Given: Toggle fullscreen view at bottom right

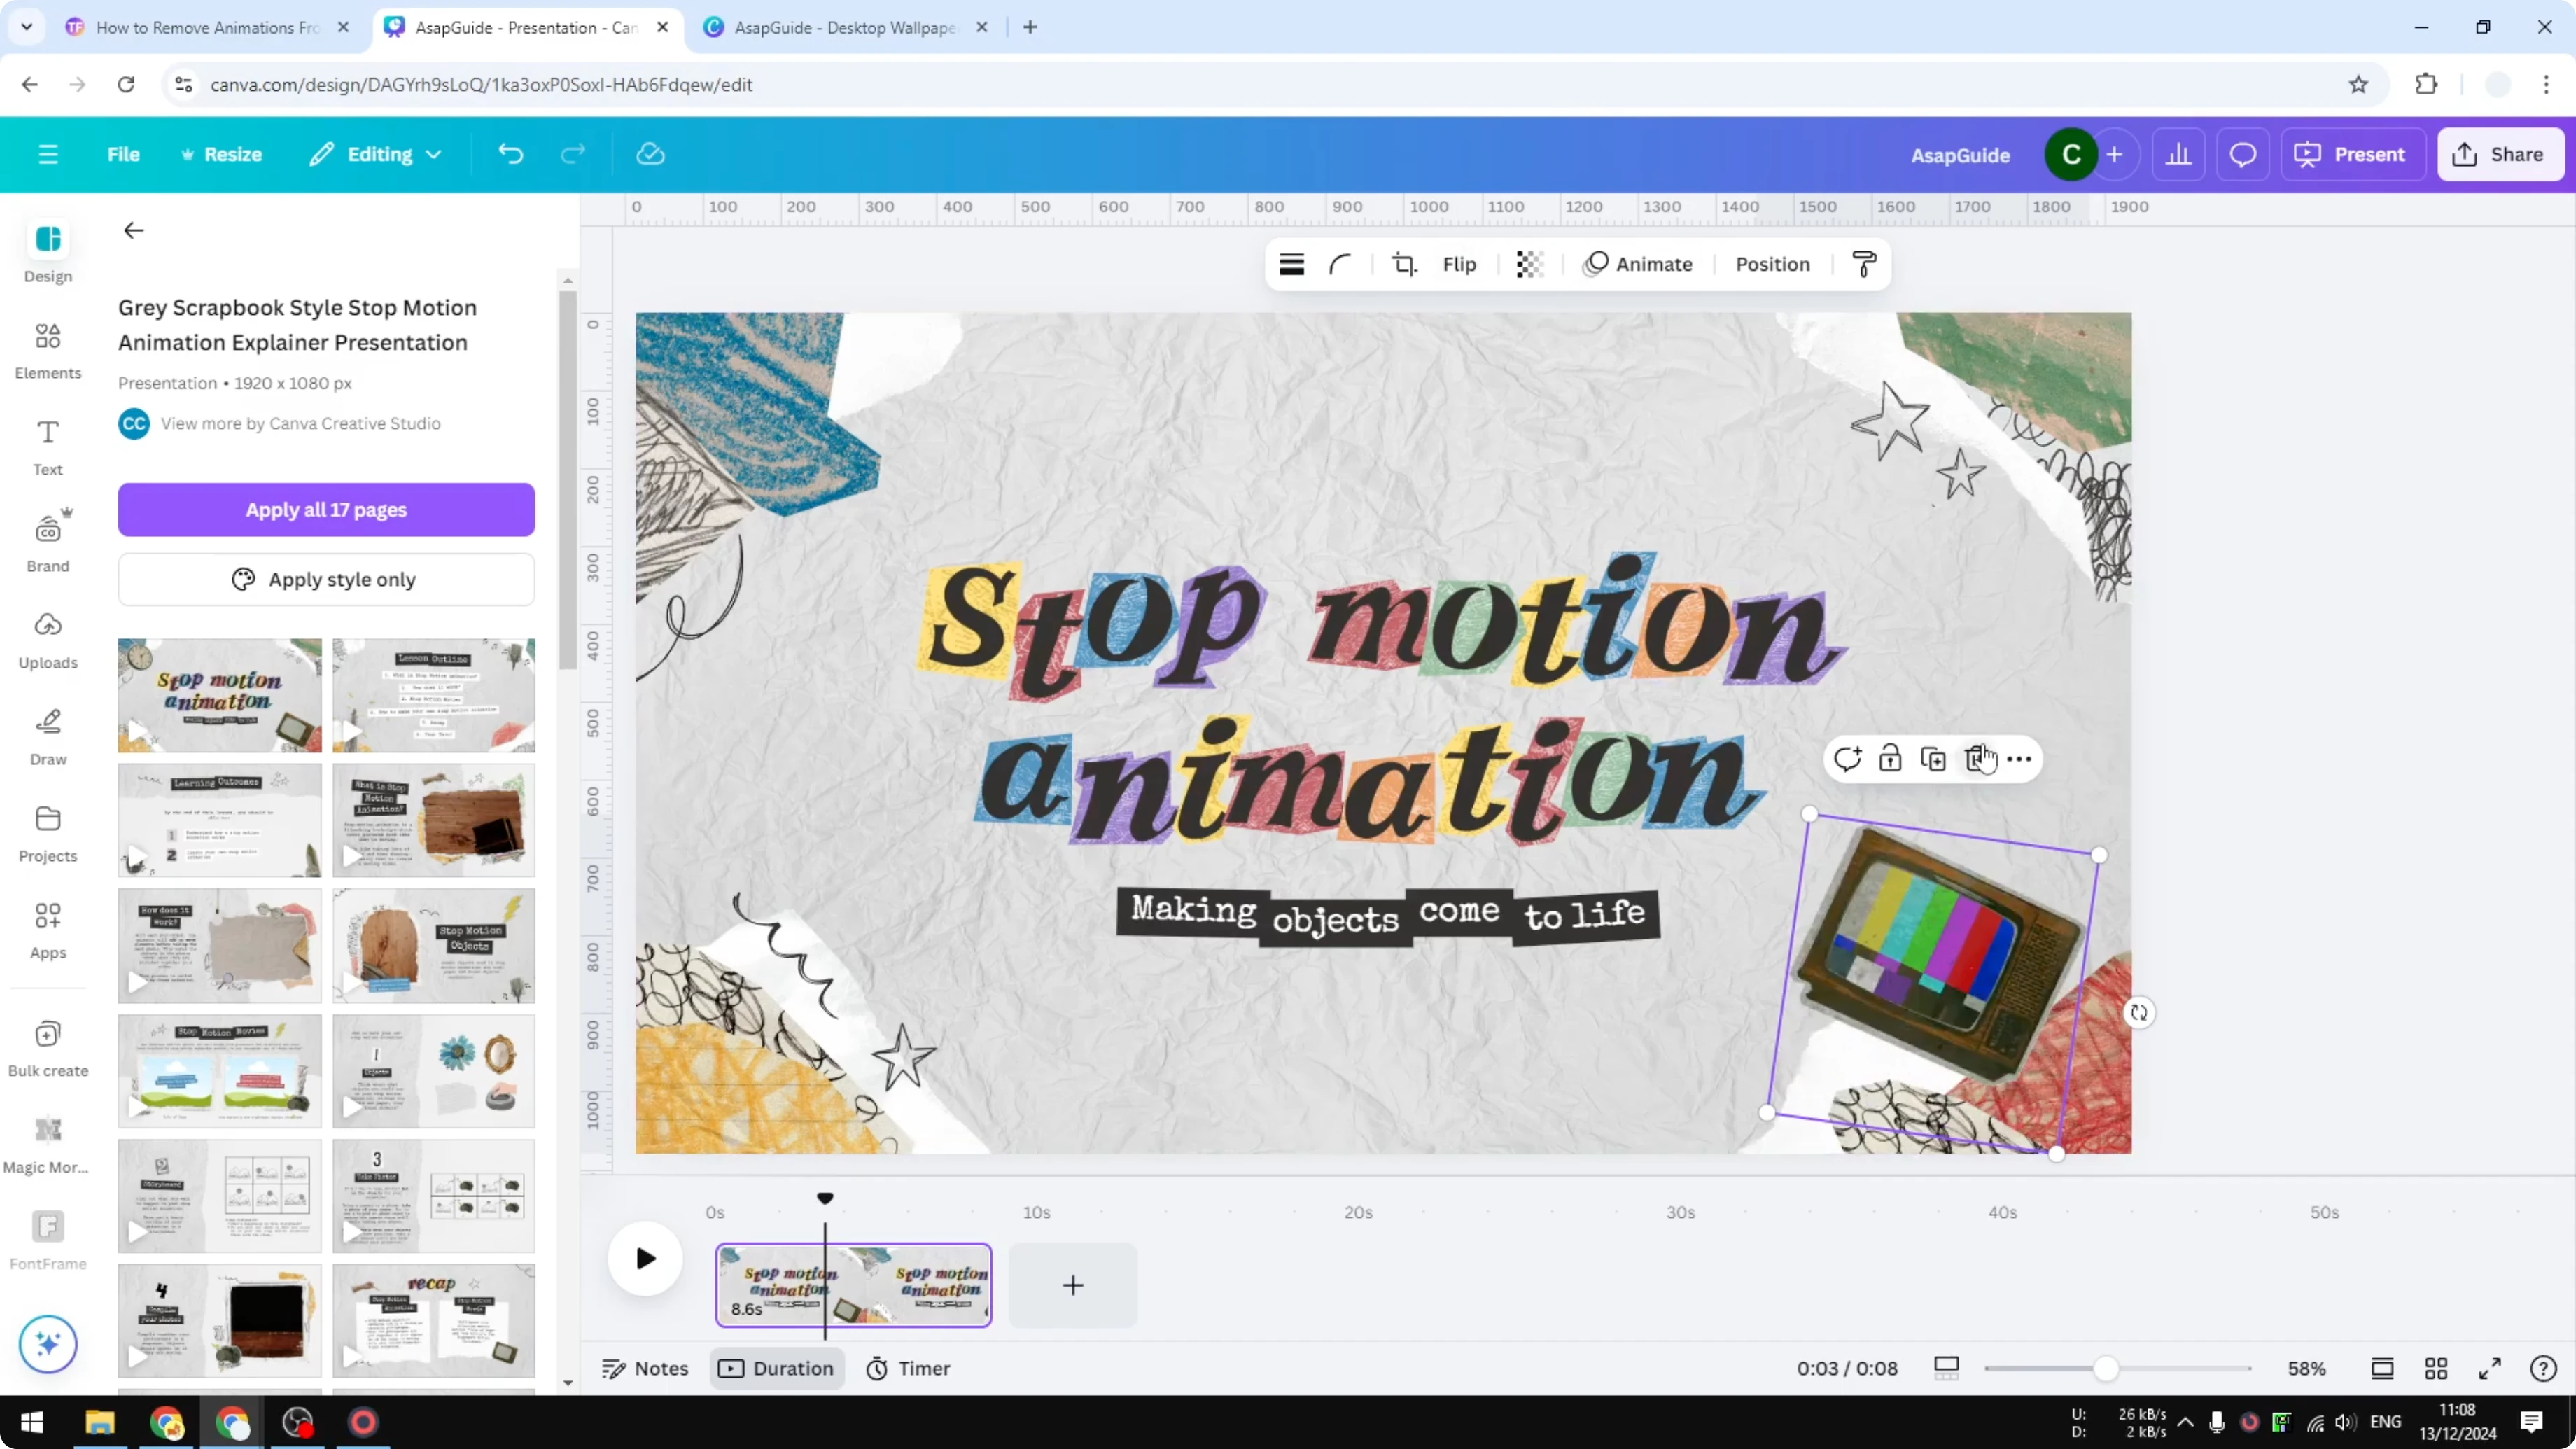Looking at the screenshot, I should (2490, 1368).
